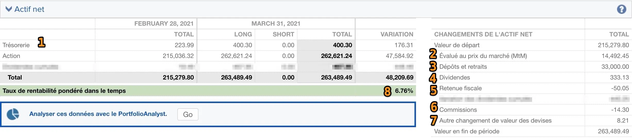The image size is (632, 139).
Task: Click the 'FEBRUARY 28, 2021' column header
Action: pos(164,24)
